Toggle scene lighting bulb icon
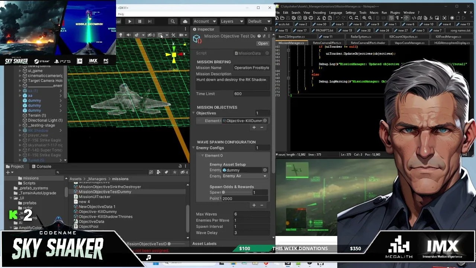The width and height of the screenshot is (476, 268). (120, 35)
